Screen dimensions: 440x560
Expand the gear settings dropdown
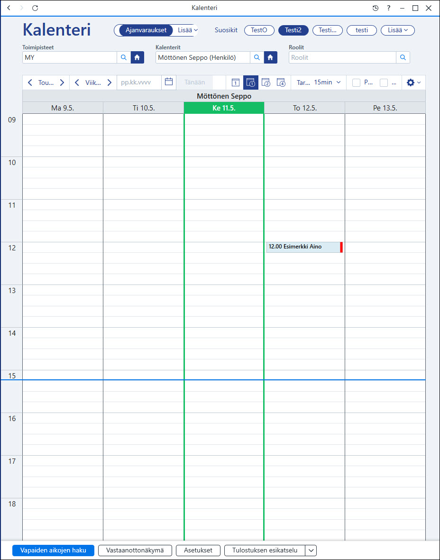coord(413,83)
